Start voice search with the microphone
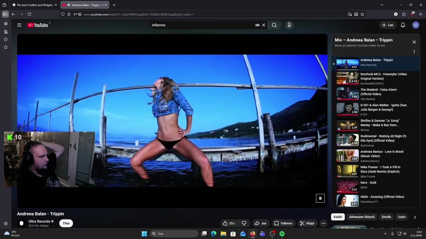The height and width of the screenshot is (239, 426). [289, 25]
